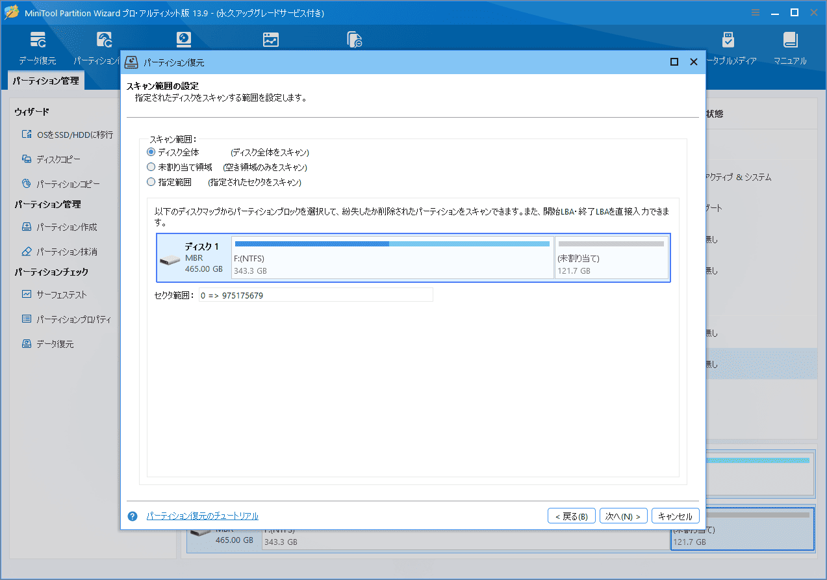The width and height of the screenshot is (827, 580).
Task: Select the ディスク全体 radio option
Action: pos(151,152)
